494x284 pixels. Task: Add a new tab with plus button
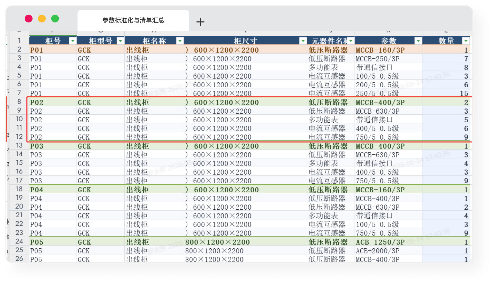200,22
